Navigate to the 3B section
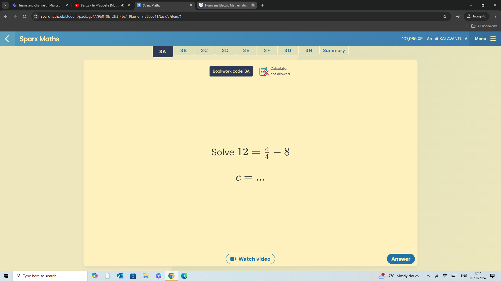The height and width of the screenshot is (281, 501). click(184, 51)
